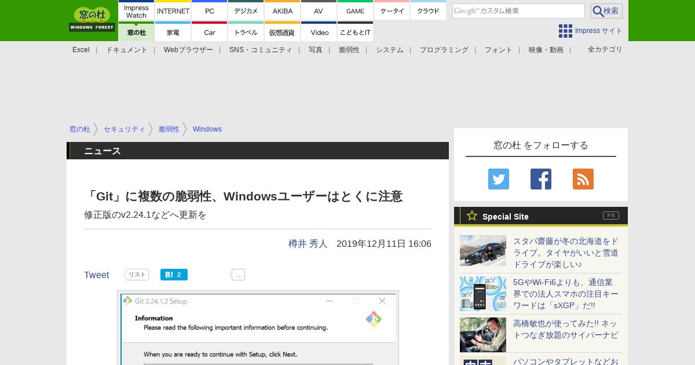Open the Impress Watch tab
This screenshot has height=365, width=695.
(x=137, y=11)
